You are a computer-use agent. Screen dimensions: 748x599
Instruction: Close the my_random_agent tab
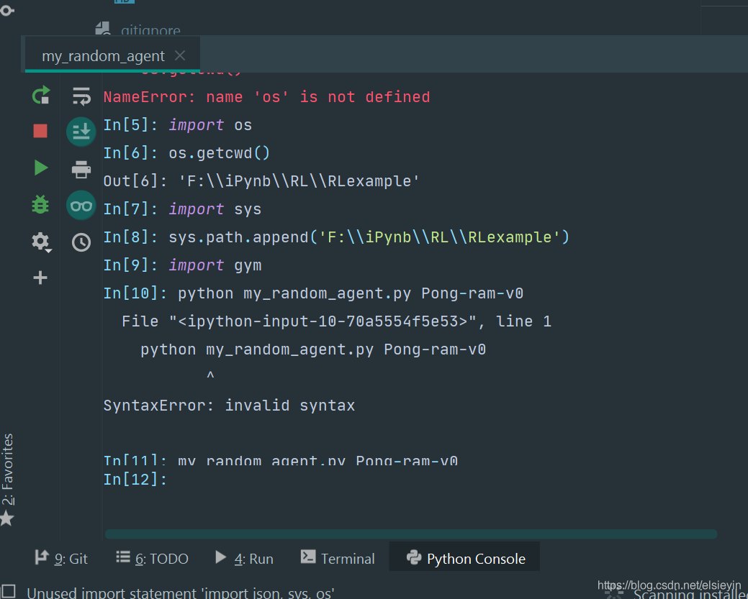(x=180, y=56)
